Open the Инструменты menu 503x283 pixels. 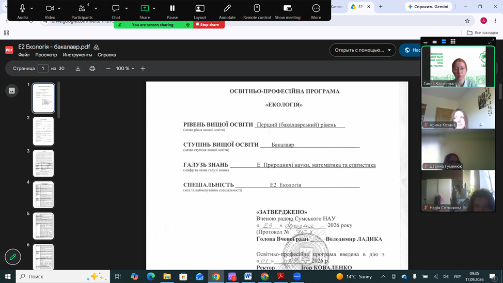coord(77,55)
